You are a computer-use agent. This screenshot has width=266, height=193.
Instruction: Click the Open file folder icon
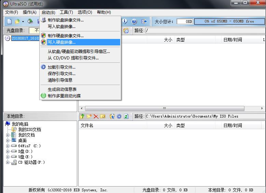pyautogui.click(x=17, y=22)
